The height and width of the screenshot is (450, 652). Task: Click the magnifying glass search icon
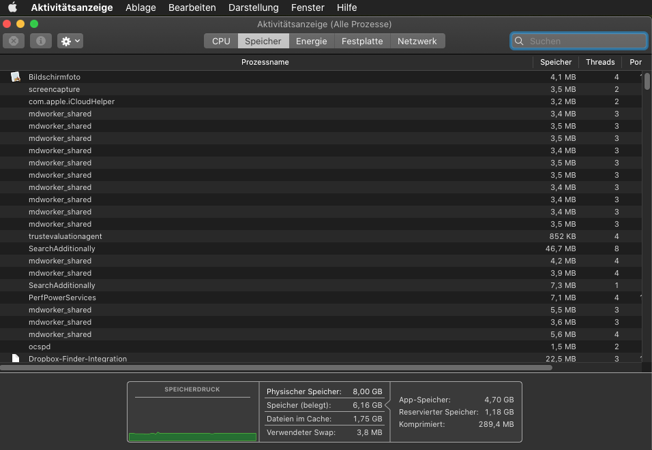[x=520, y=41]
